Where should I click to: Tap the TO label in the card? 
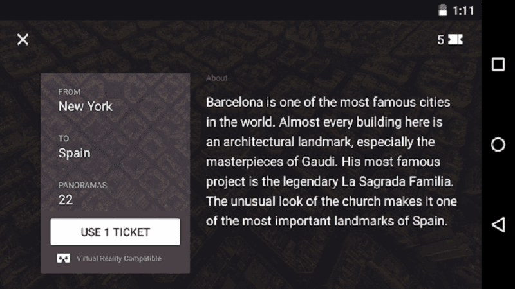63,139
